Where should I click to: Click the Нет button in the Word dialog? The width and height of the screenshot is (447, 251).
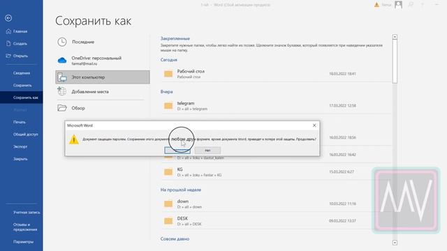click(x=207, y=151)
